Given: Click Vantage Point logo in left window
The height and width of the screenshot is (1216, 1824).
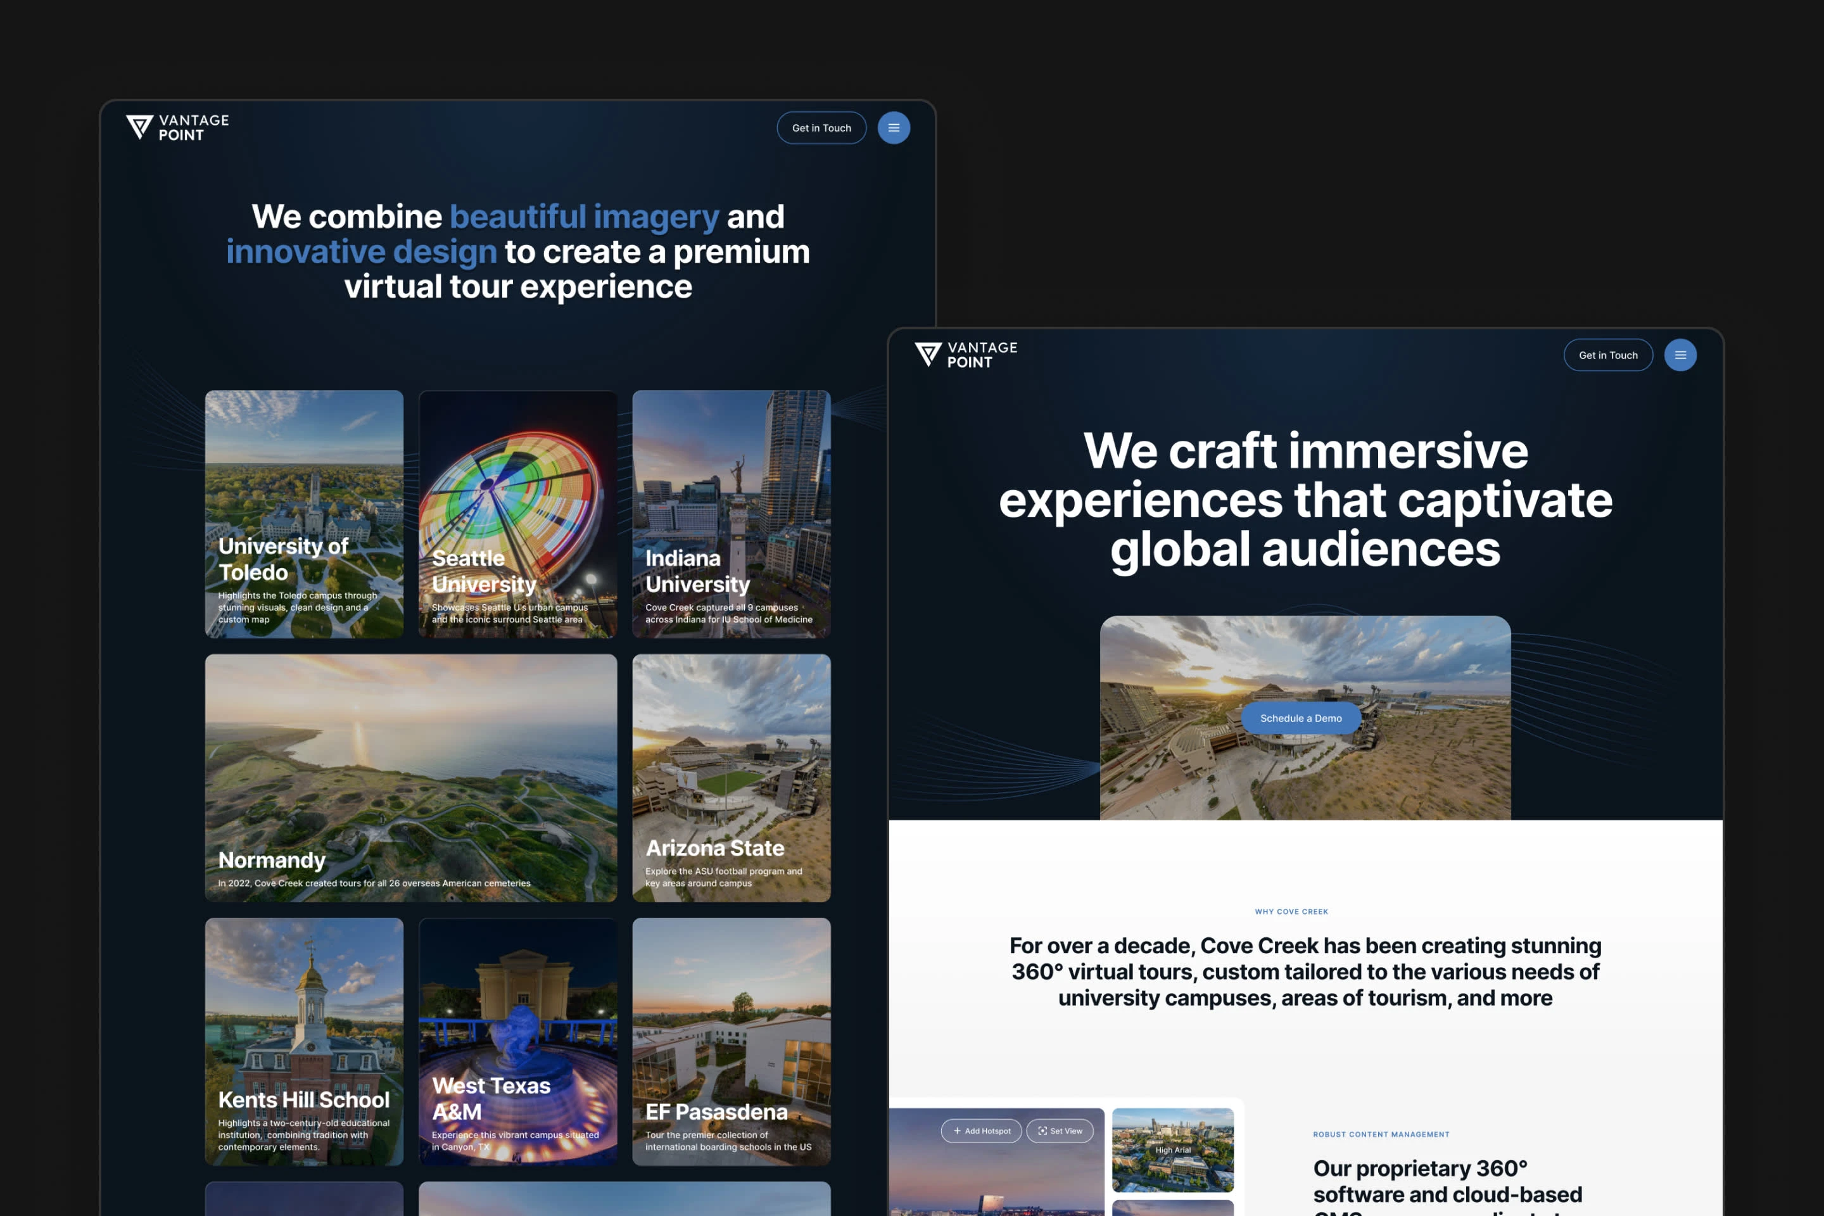Looking at the screenshot, I should (x=177, y=127).
